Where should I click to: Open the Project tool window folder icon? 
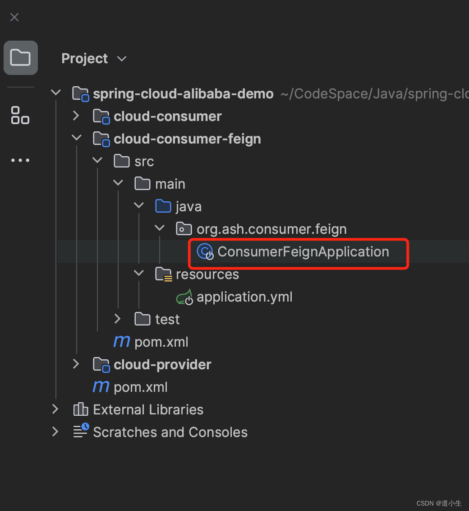click(20, 58)
